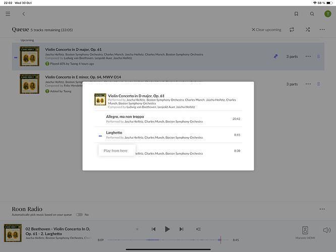Click drag handle on Violin Concerto in E minor row
The height and width of the screenshot is (252, 336).
[318, 84]
